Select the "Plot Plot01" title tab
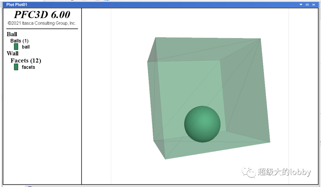 tap(14, 4)
